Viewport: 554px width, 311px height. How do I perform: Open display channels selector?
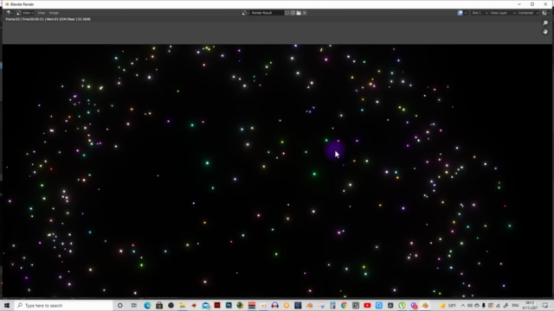pyautogui.click(x=545, y=13)
